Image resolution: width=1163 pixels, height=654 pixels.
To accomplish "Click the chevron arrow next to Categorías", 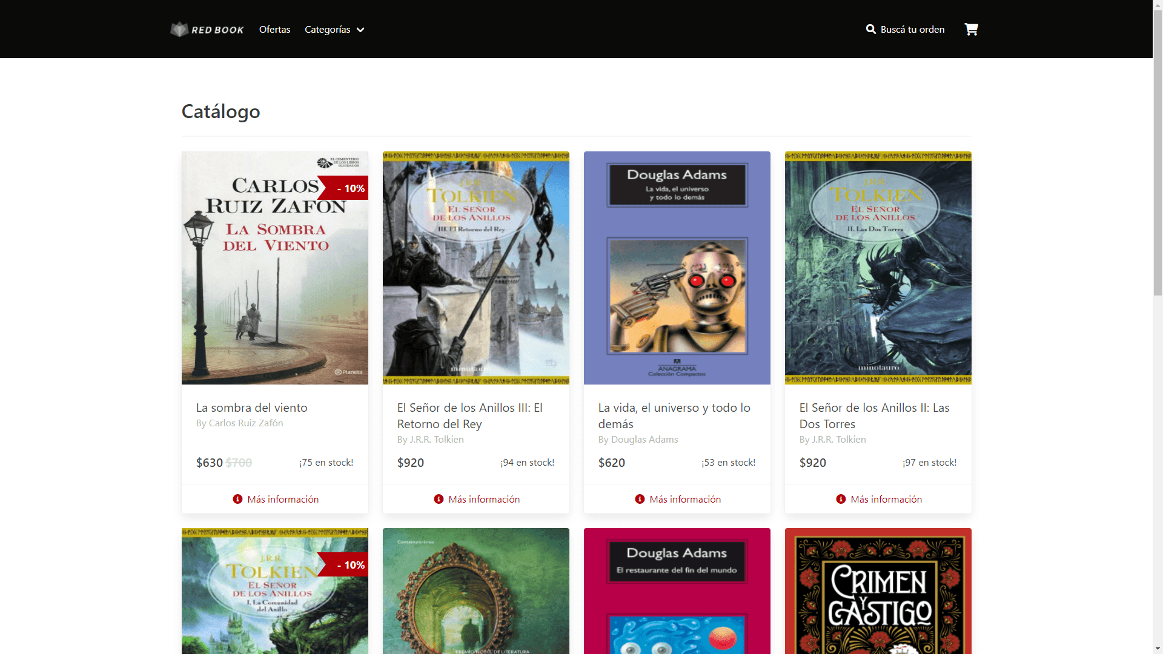I will point(360,29).
